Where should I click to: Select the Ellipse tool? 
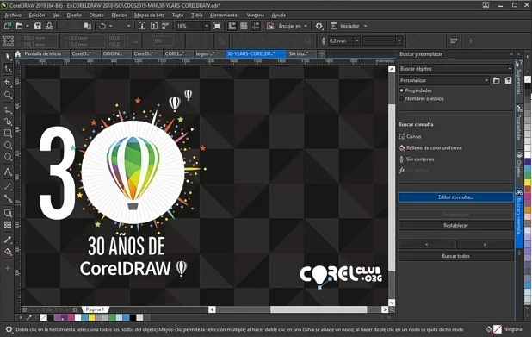coord(8,145)
